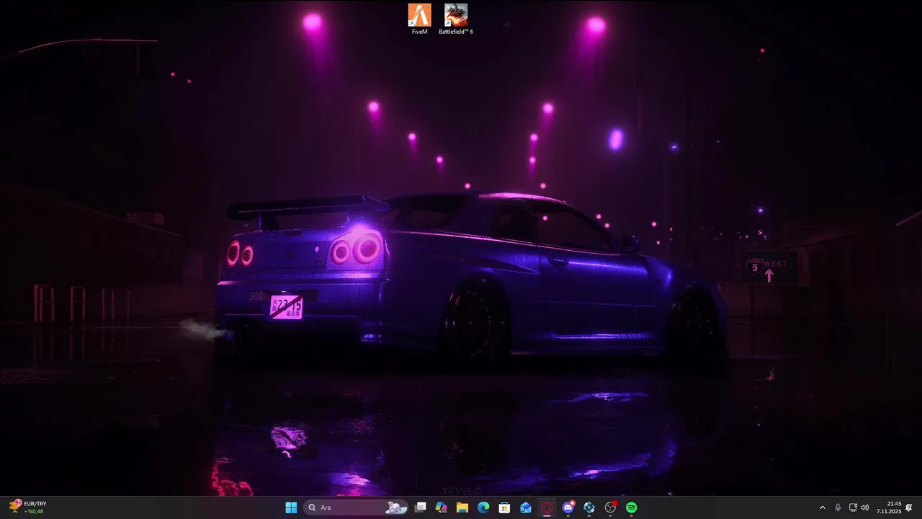The image size is (922, 519).
Task: Open the blue hexagon taskbar app
Action: [589, 507]
